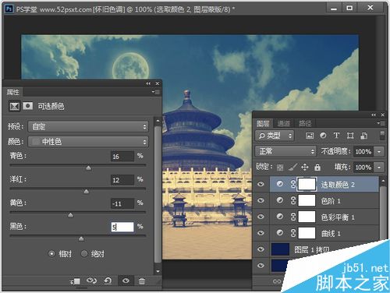Screen dimensions: 390x293
Task: Click adjustment icon of 选取颜色 2 layer
Action: pos(280,184)
